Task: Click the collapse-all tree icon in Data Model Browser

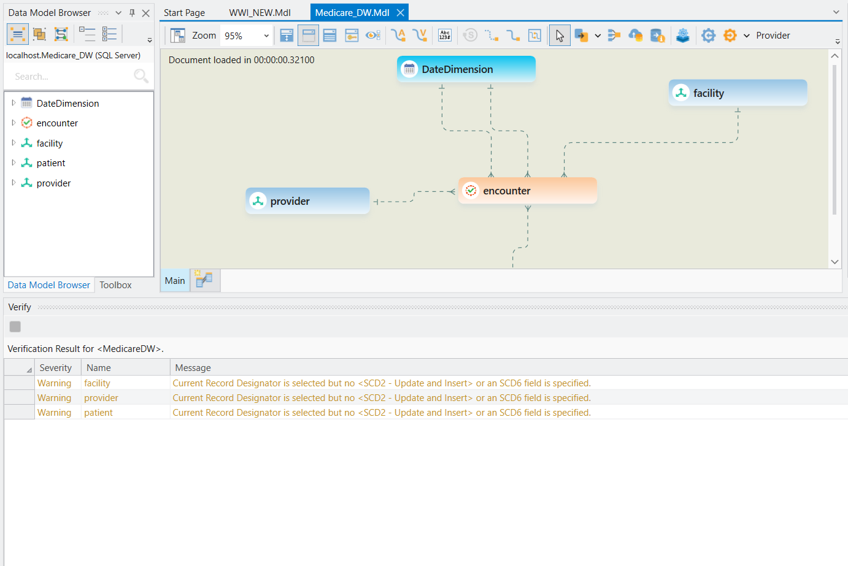Action: point(87,34)
